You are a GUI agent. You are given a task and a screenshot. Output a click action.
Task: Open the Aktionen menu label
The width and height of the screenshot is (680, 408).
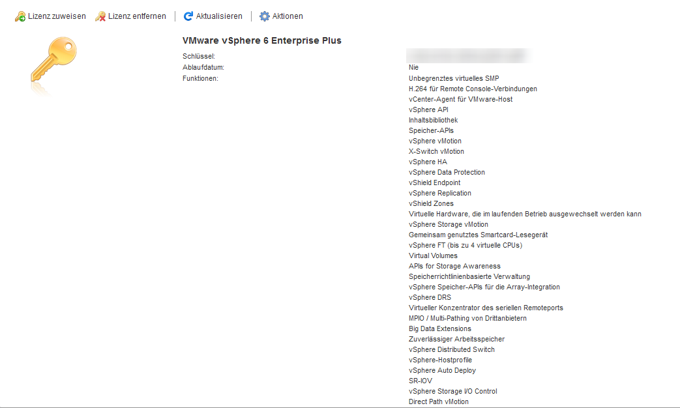pyautogui.click(x=288, y=16)
